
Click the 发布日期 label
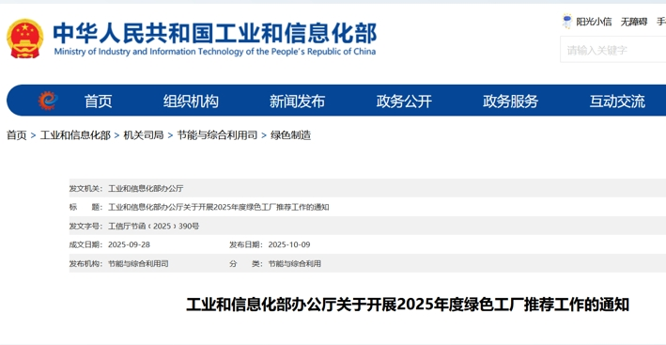coord(246,244)
